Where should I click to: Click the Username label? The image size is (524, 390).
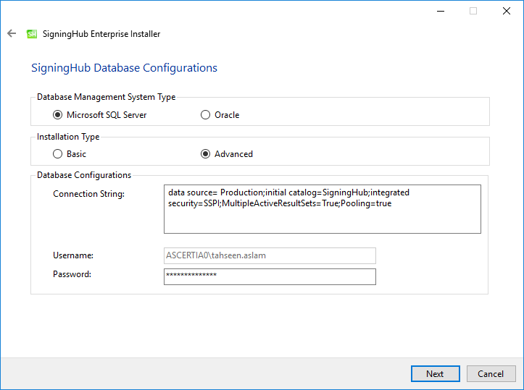click(73, 255)
